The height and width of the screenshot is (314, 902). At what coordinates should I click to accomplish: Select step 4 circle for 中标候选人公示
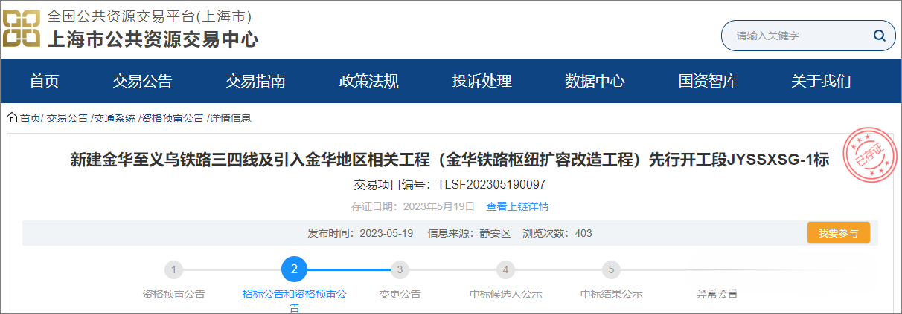(505, 269)
